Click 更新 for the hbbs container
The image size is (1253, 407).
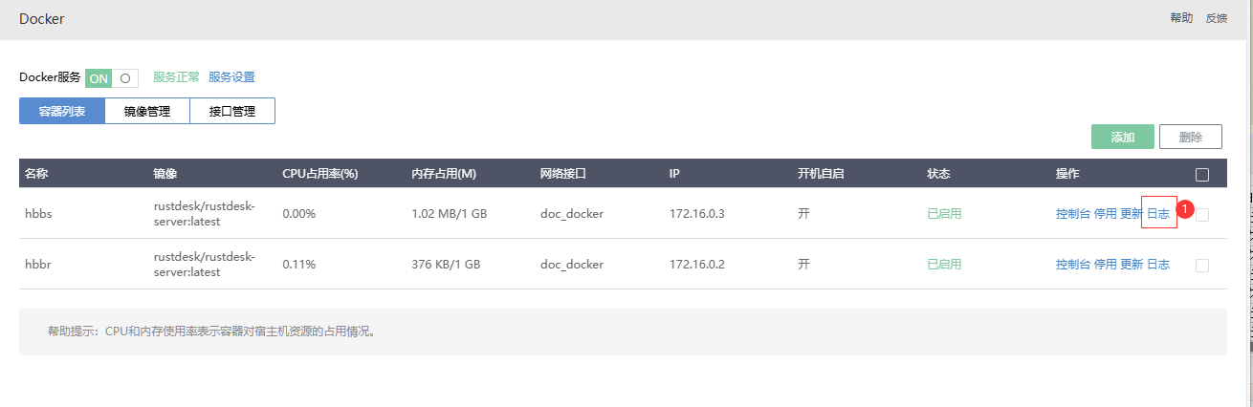[1132, 214]
